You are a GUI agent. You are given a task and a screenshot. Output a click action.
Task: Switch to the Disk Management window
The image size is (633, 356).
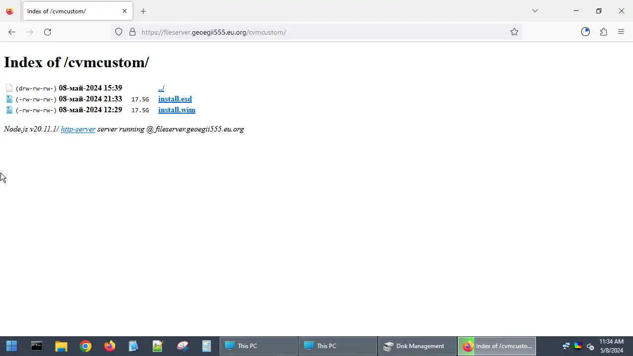(417, 346)
